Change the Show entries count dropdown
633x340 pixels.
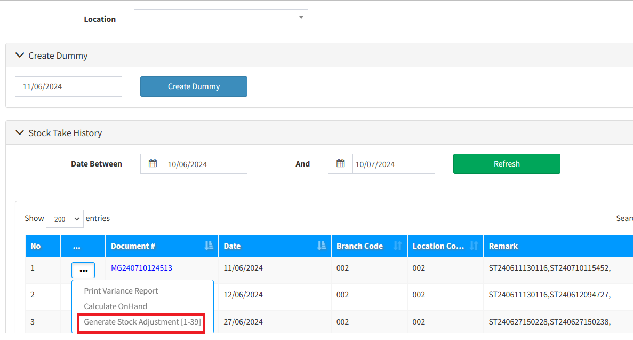tap(65, 219)
